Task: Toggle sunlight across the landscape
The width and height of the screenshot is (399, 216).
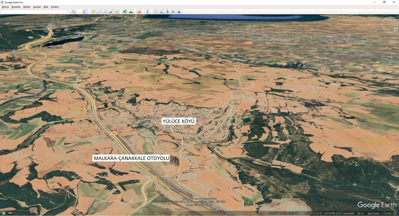Action: [x=131, y=12]
